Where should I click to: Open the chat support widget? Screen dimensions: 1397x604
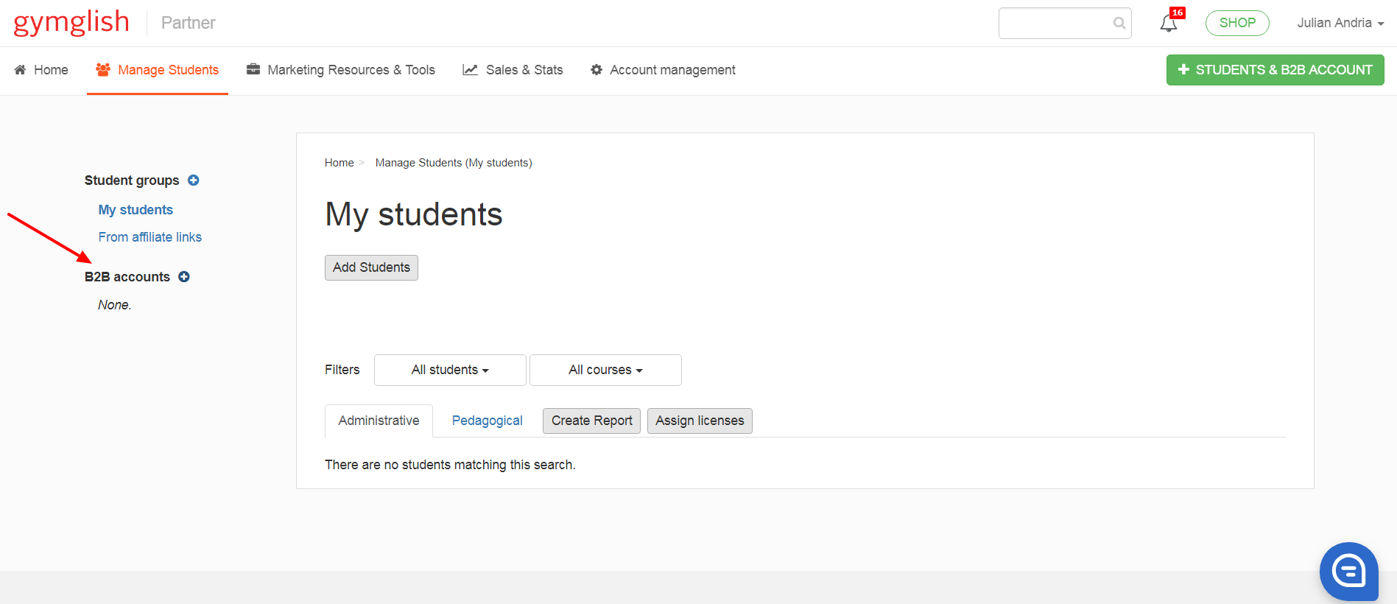(1348, 571)
